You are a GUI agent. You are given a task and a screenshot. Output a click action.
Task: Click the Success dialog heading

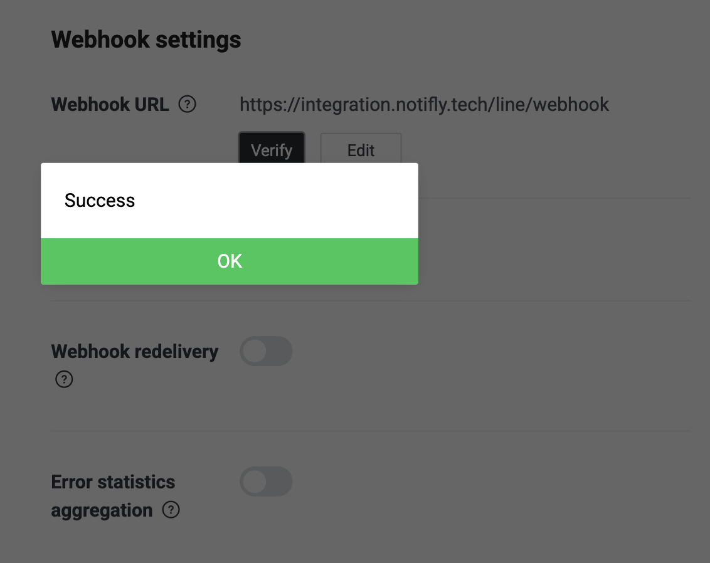click(99, 200)
